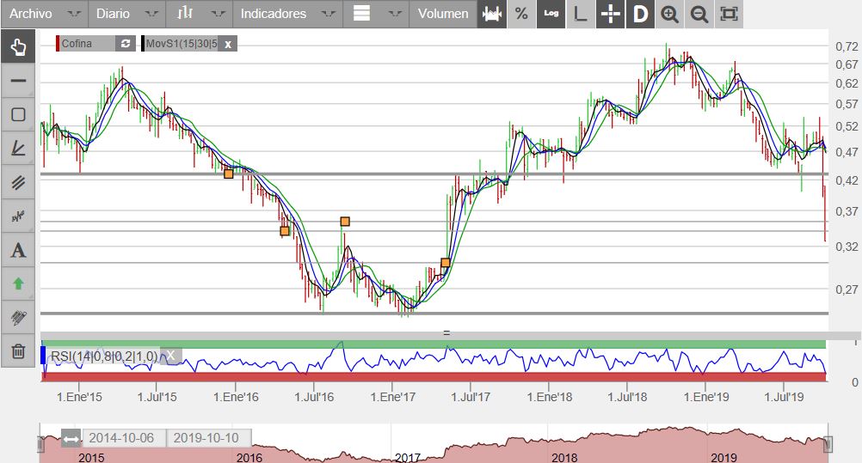862x463 pixels.
Task: Click the Volumen button
Action: pyautogui.click(x=443, y=14)
